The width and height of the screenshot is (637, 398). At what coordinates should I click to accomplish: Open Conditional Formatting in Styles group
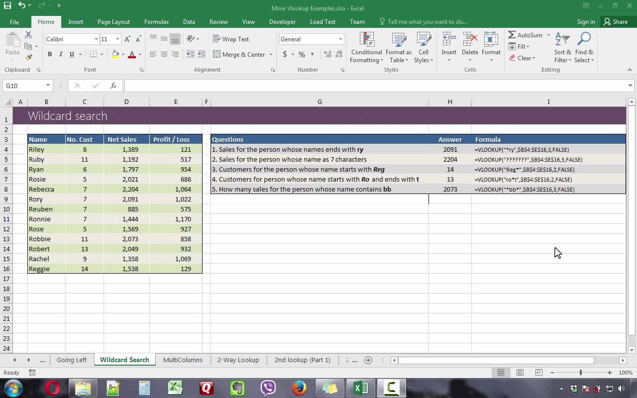pyautogui.click(x=366, y=48)
